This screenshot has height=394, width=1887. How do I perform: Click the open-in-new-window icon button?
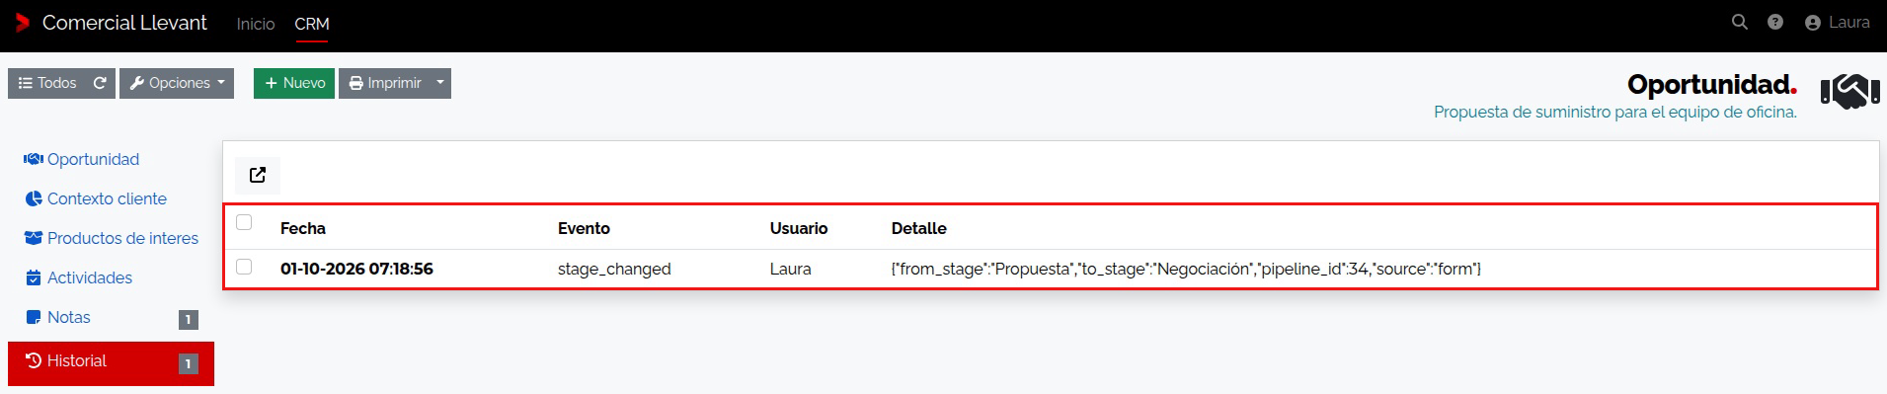point(258,175)
